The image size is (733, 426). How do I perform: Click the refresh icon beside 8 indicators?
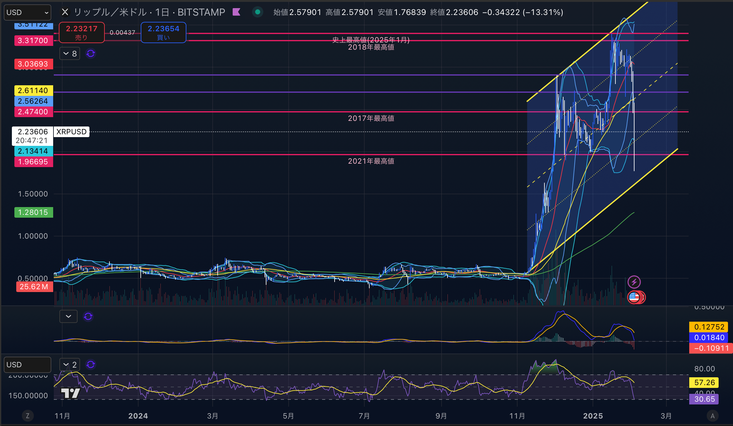[91, 54]
